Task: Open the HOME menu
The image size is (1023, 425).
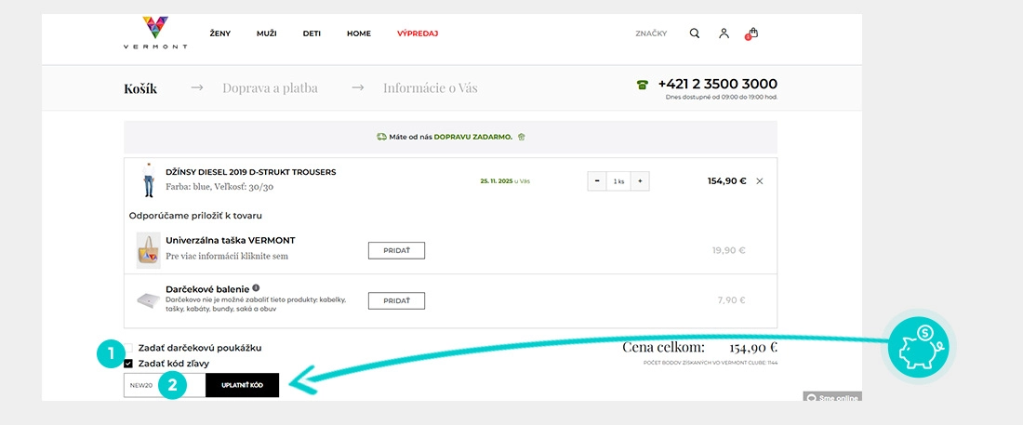Action: [x=359, y=34]
